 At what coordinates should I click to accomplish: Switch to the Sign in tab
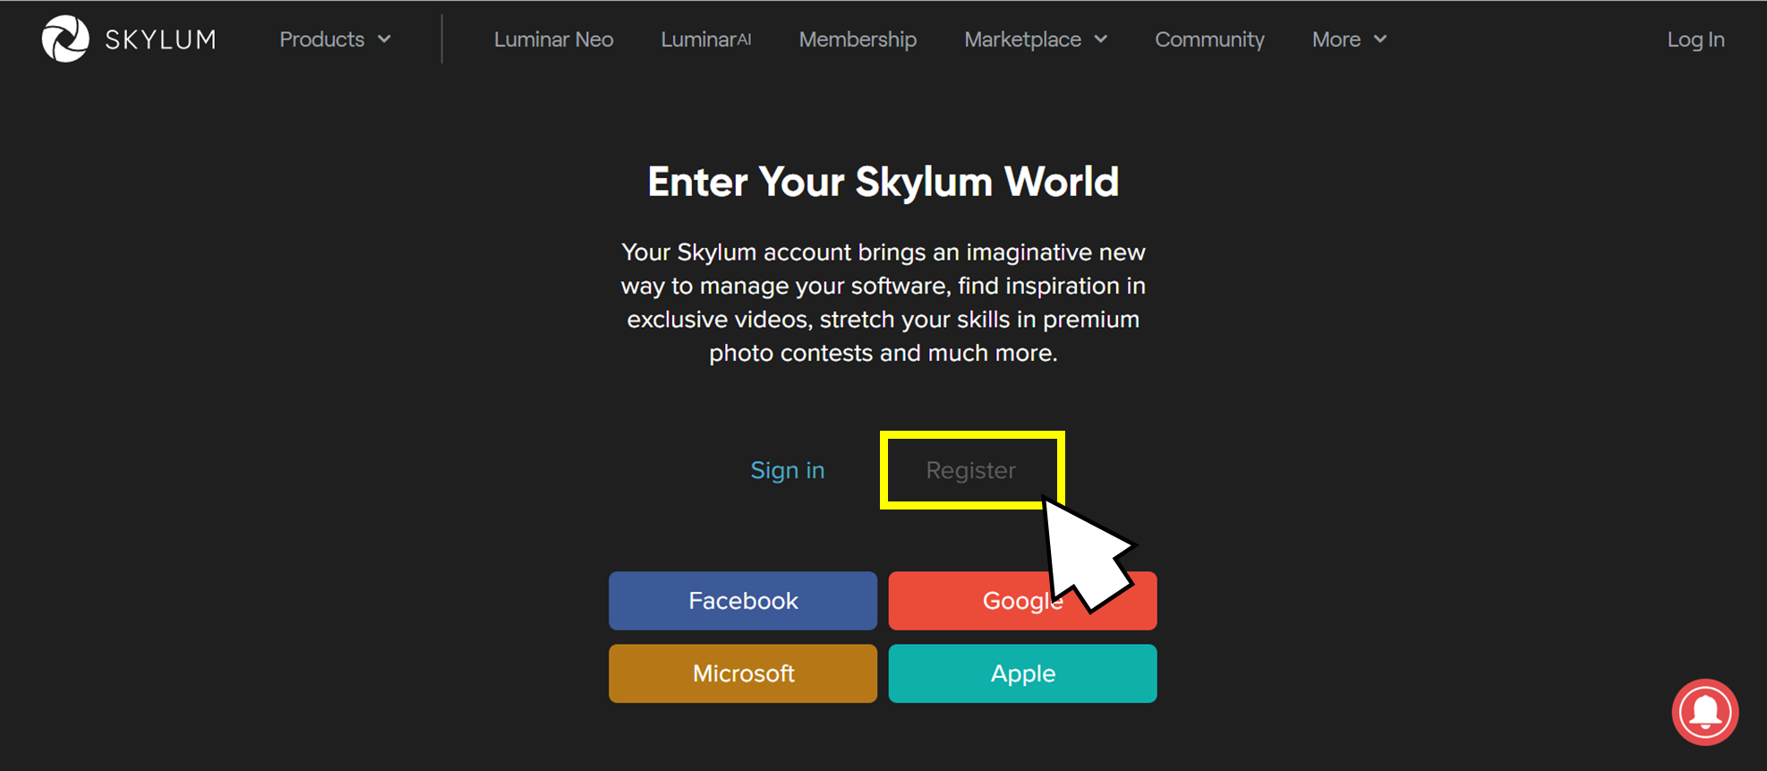[788, 470]
